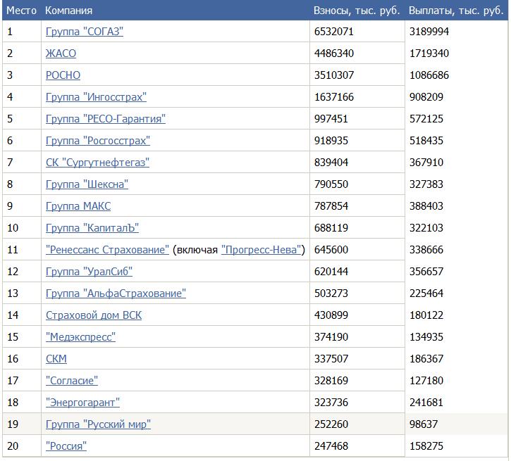Follow the "Медэкспресс" link
Screen dimensions: 511x461
(x=80, y=337)
